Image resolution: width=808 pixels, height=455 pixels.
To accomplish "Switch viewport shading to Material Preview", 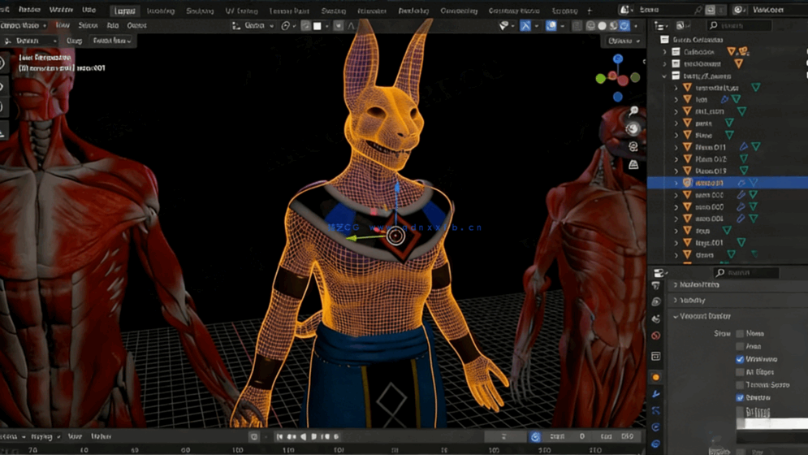I will click(x=613, y=25).
